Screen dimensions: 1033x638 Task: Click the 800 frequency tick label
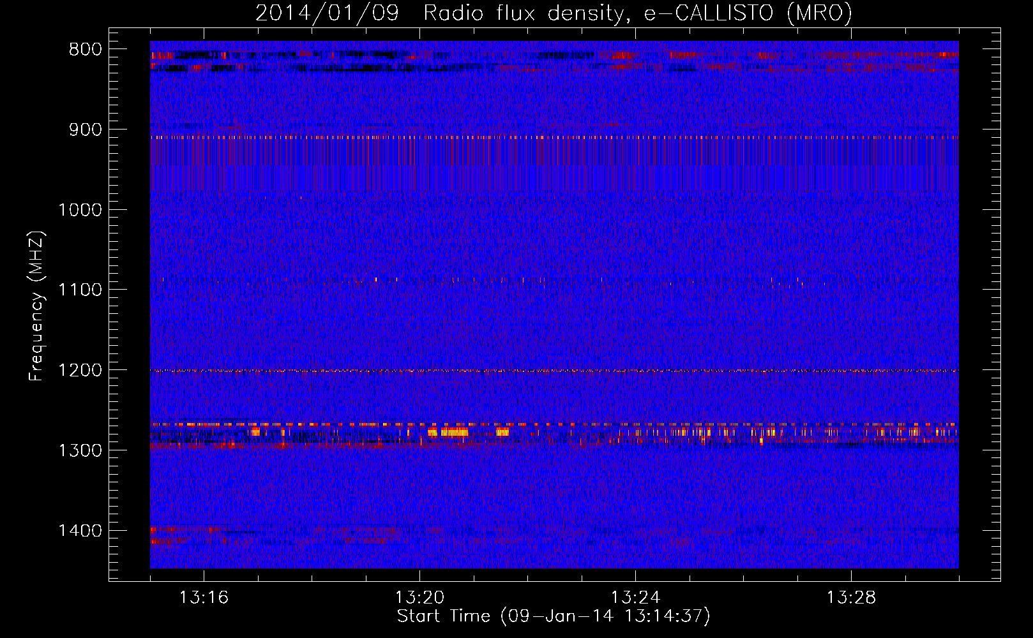86,50
